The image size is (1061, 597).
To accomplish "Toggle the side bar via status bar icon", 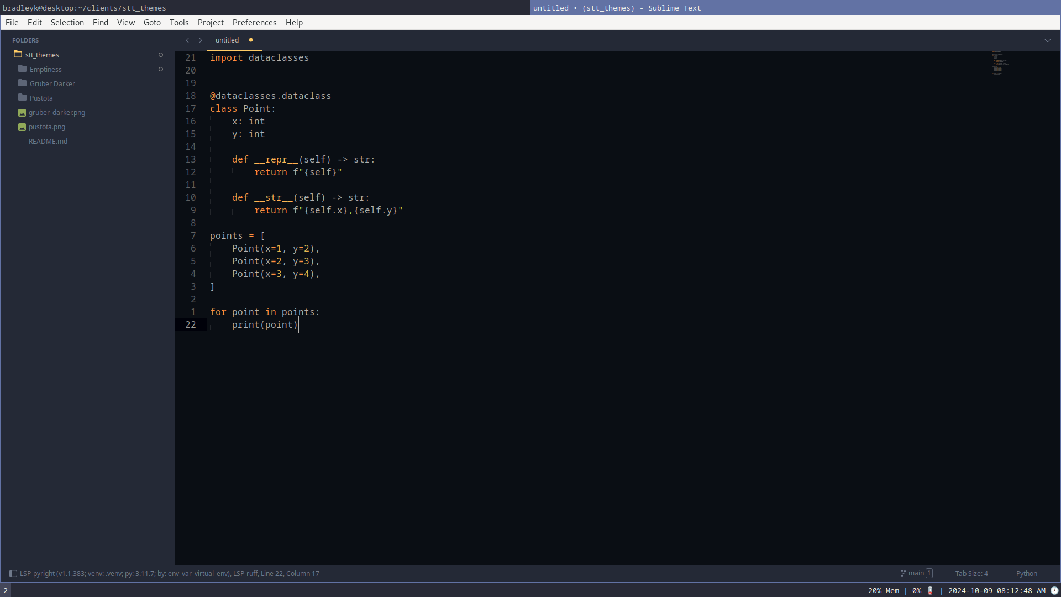I will click(x=13, y=574).
